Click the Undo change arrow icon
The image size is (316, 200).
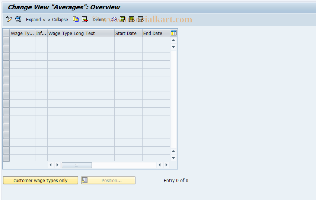[x=114, y=19]
